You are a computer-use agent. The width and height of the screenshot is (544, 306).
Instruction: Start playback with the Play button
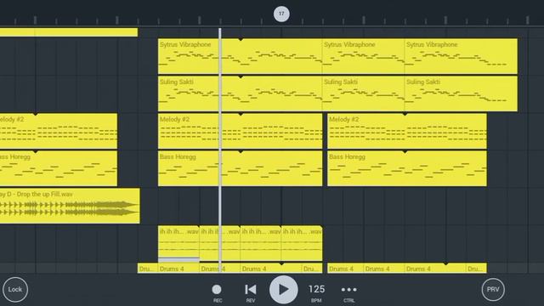(x=283, y=289)
